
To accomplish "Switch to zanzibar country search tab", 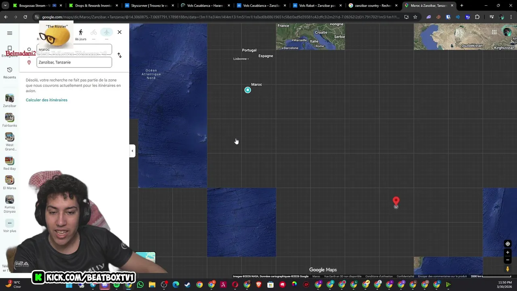I will pos(373,6).
